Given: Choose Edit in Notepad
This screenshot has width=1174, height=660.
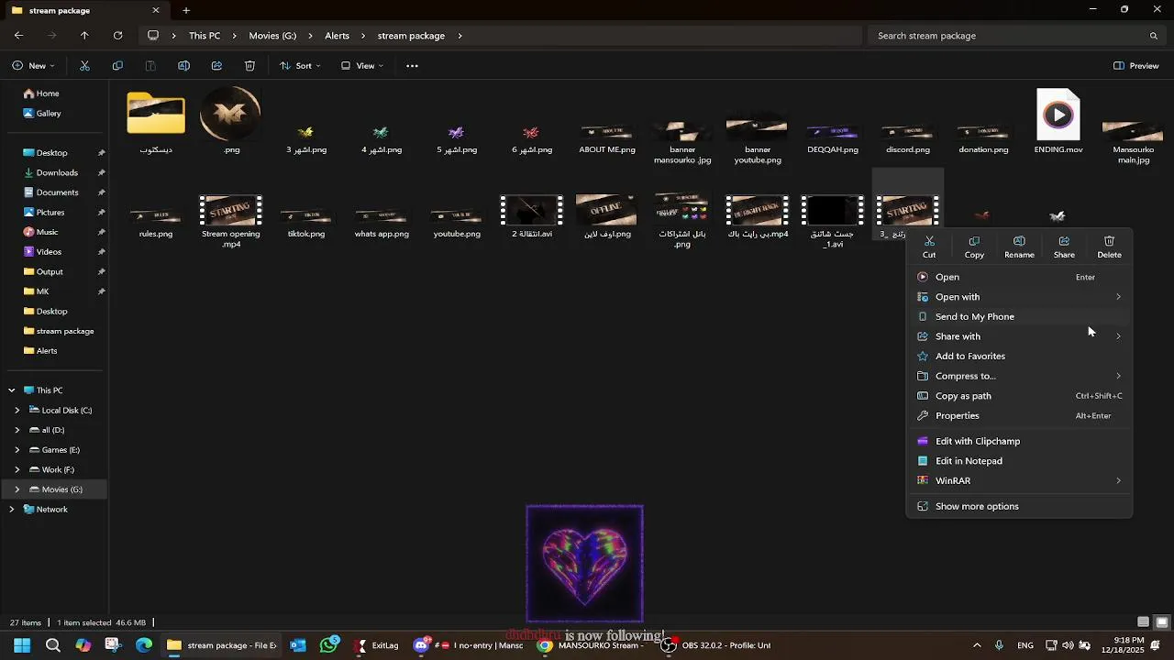Looking at the screenshot, I should (1019, 461).
